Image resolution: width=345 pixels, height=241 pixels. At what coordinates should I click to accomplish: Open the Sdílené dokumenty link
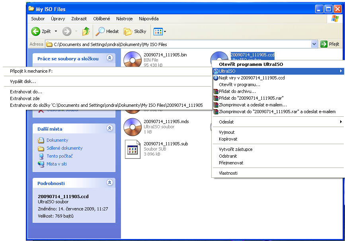(64, 148)
